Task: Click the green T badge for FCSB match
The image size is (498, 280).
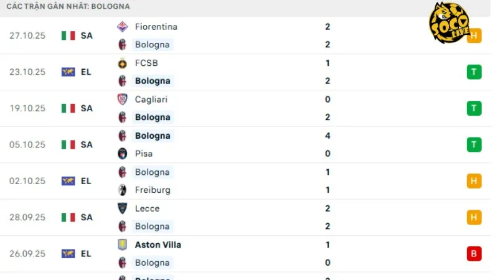Action: click(474, 72)
